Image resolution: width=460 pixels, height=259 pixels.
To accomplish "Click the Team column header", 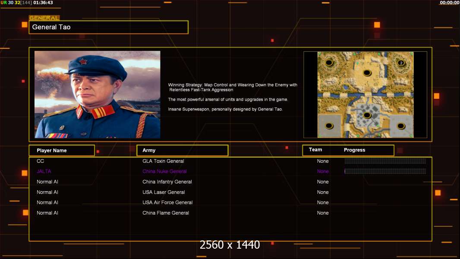I will point(315,150).
